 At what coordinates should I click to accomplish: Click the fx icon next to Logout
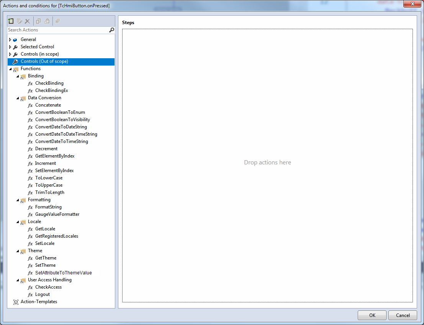30,295
